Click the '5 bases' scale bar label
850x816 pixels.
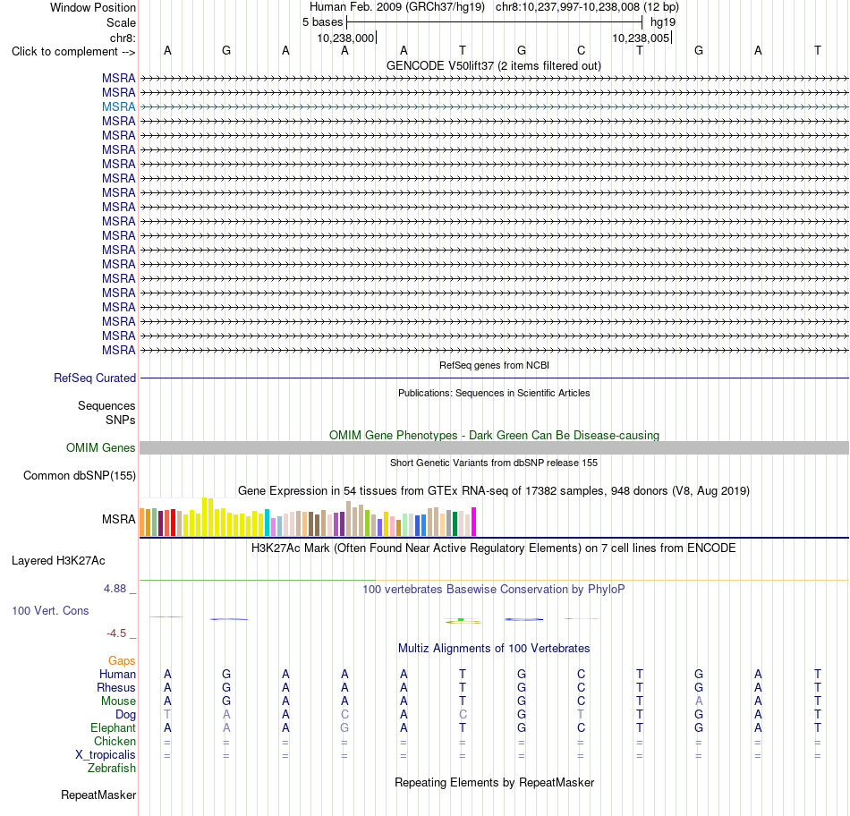(322, 22)
